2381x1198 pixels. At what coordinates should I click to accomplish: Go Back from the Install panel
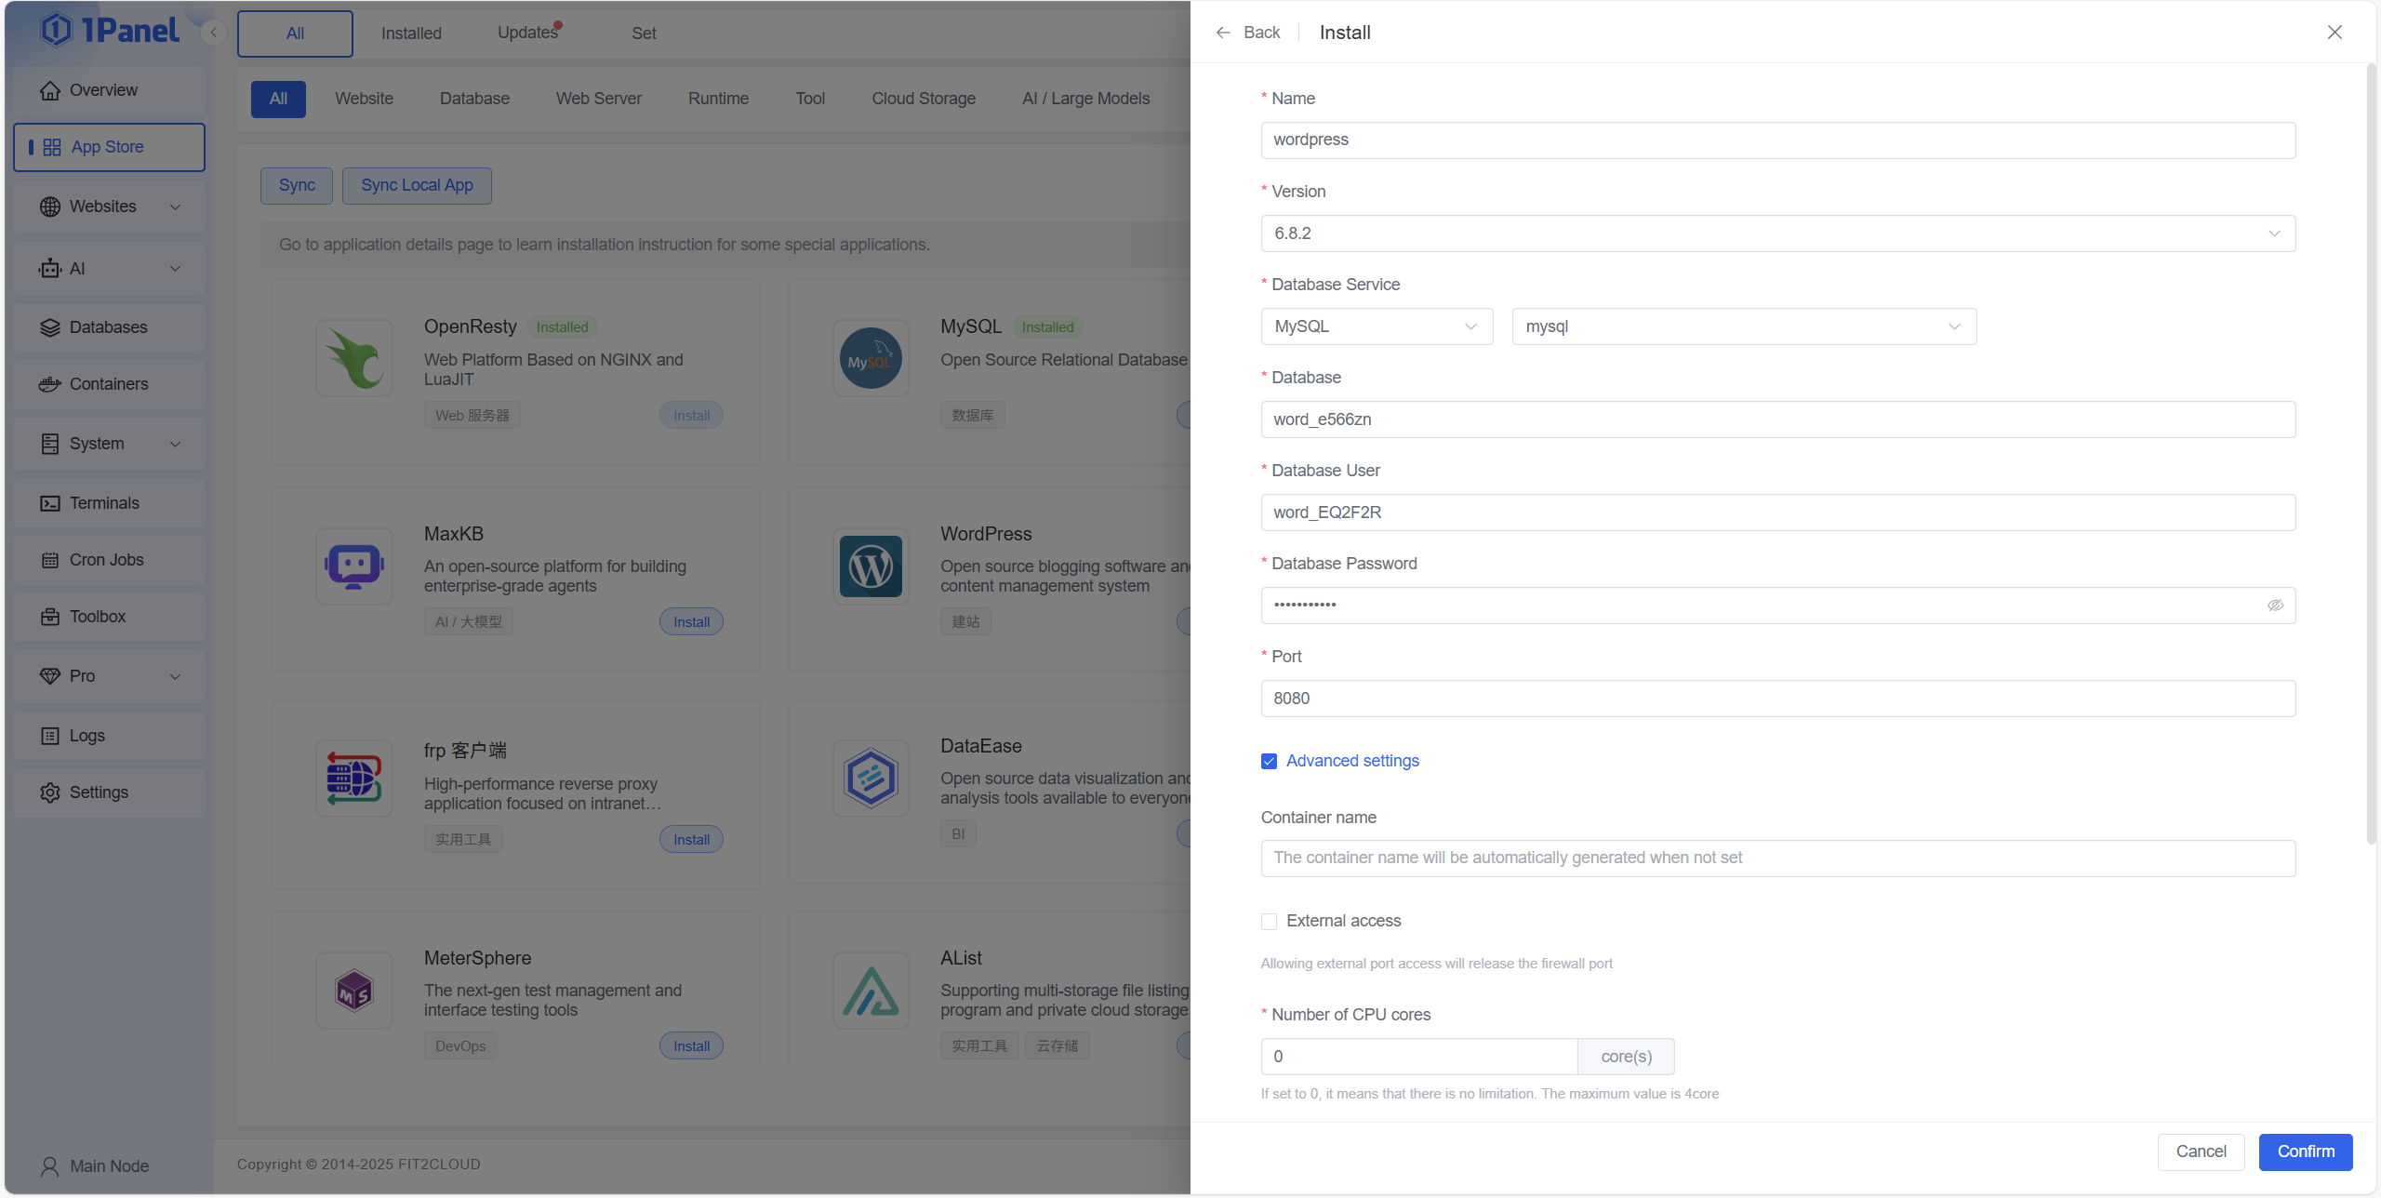click(x=1248, y=33)
